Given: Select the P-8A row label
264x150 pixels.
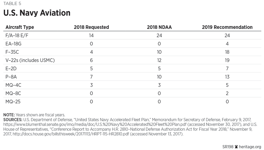Looking at the screenshot, I should pos(12,77).
